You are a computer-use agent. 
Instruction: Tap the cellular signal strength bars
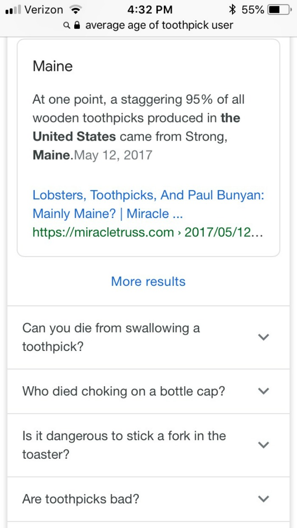[14, 10]
